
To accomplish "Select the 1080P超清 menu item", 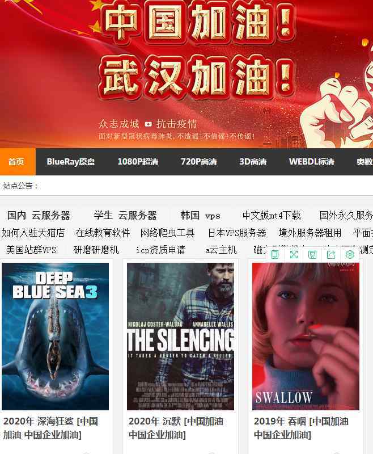I will [138, 162].
